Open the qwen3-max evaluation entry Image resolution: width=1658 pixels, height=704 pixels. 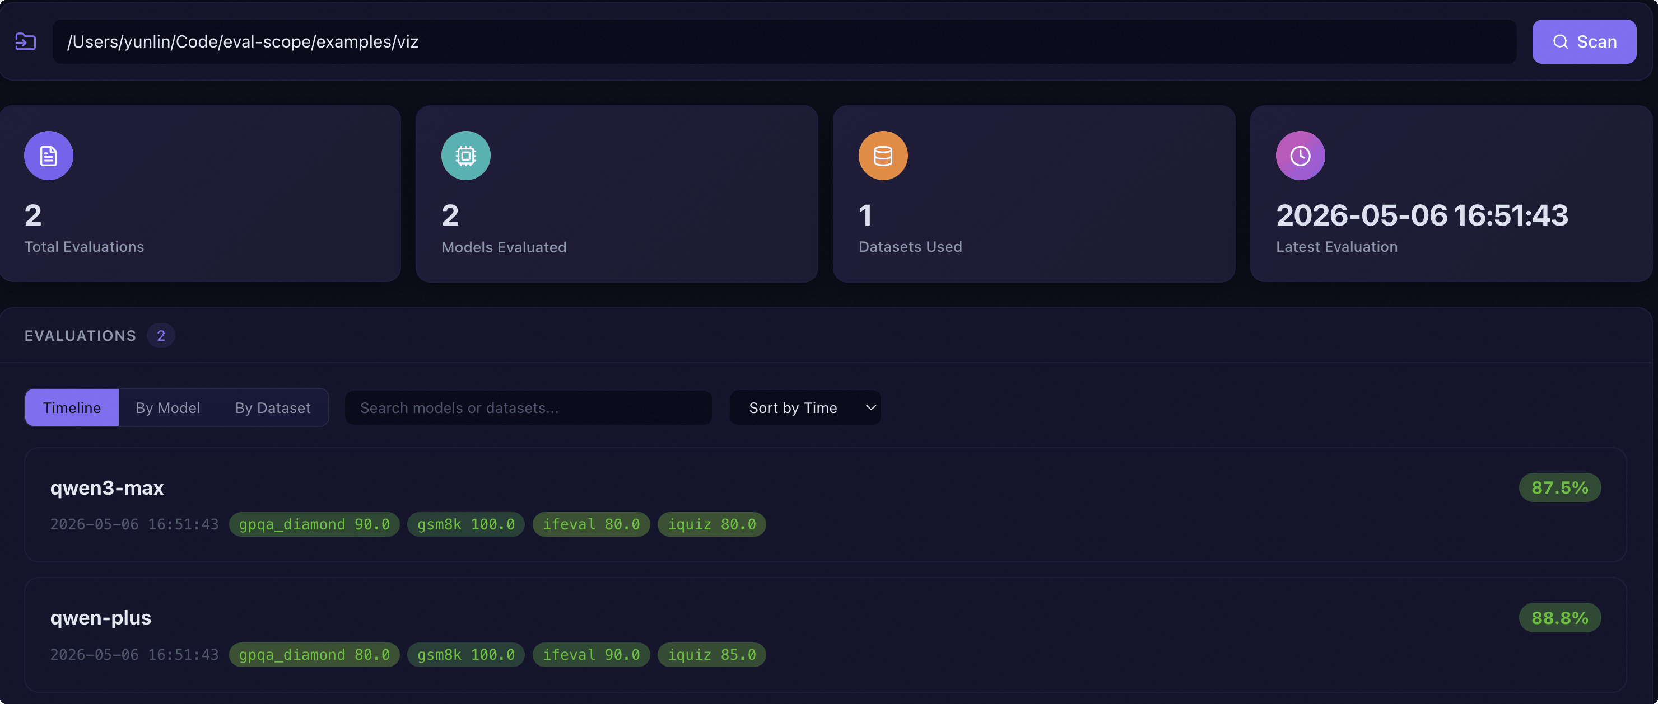[825, 505]
